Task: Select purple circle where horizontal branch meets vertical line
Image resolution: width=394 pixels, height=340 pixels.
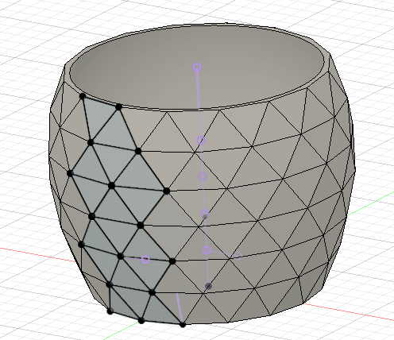Action: point(207,249)
